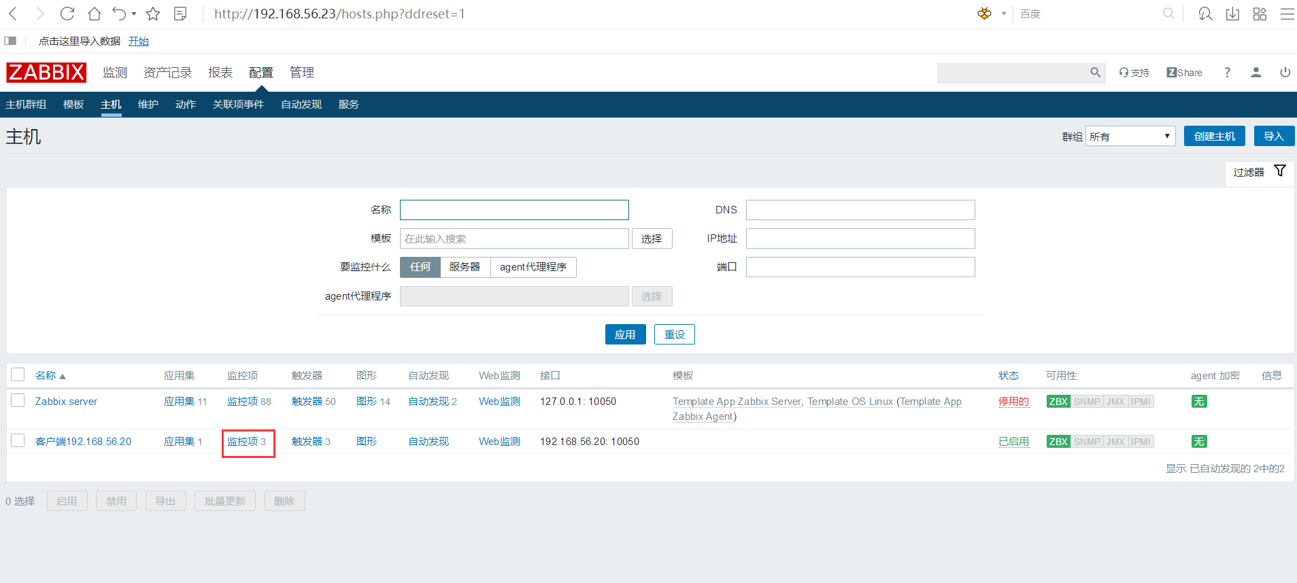
Task: Expand the browser undo history dropdown arrow
Action: (x=134, y=14)
